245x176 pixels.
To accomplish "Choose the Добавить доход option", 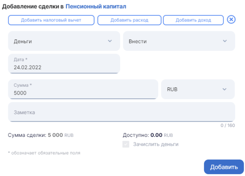I will 193,20.
